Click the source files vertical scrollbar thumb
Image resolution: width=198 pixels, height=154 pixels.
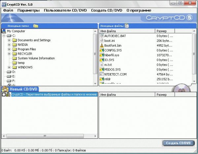(x=194, y=54)
